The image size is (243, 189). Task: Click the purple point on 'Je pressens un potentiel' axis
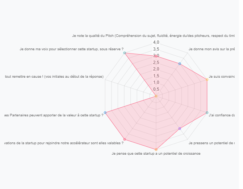[x=180, y=129]
